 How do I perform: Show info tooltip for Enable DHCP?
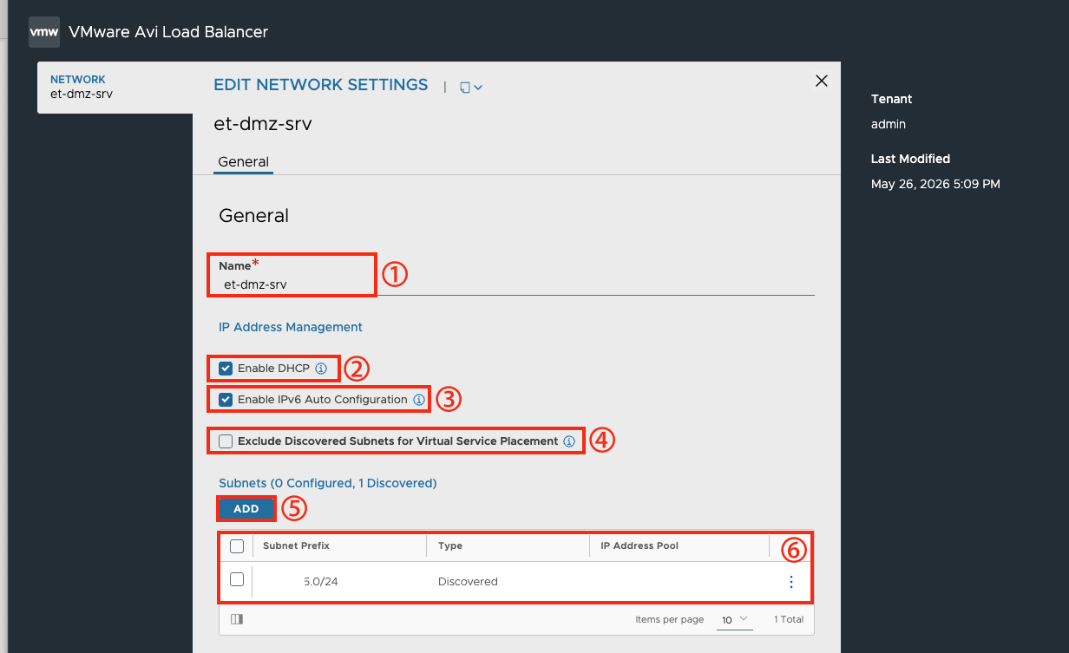click(321, 369)
